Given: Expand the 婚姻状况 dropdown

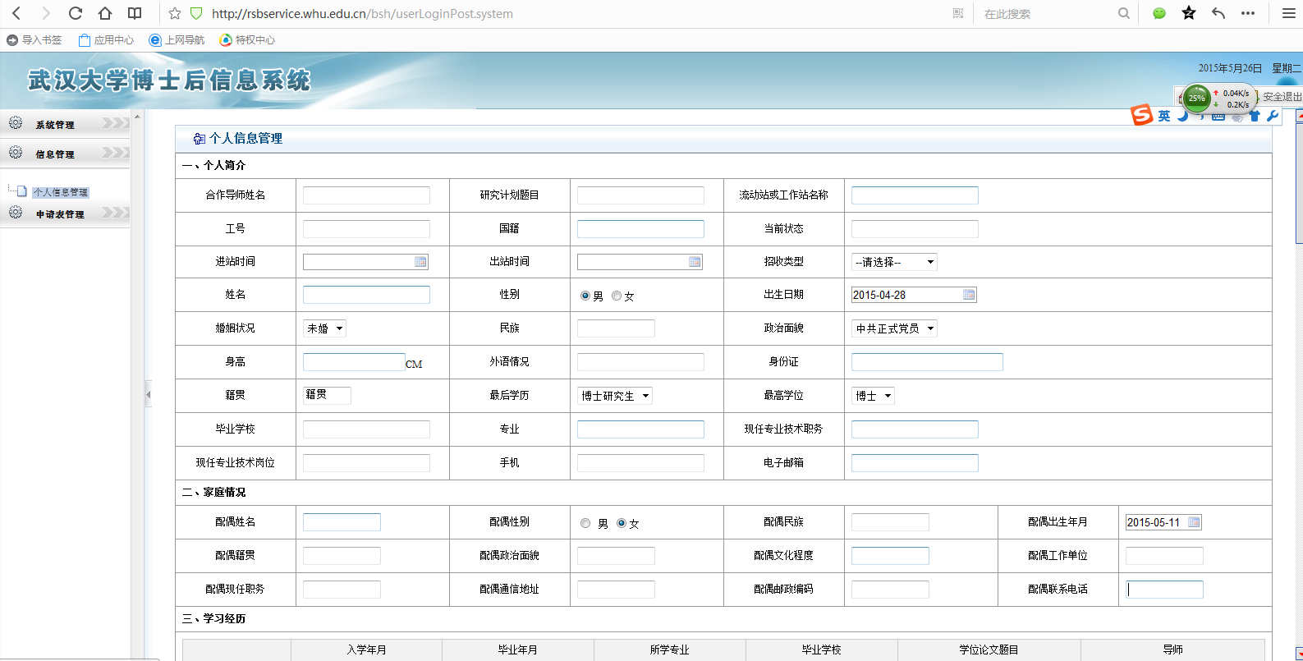Looking at the screenshot, I should coord(325,328).
